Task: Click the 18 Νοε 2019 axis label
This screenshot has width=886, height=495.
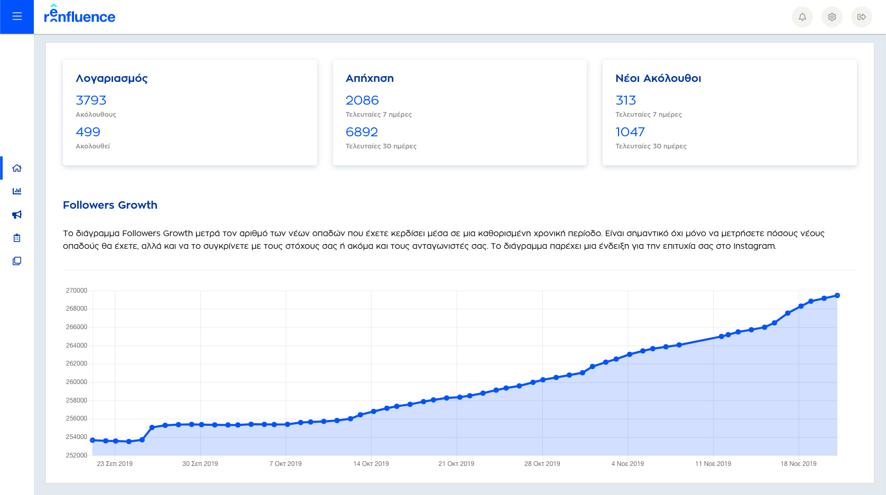Action: coord(798,464)
